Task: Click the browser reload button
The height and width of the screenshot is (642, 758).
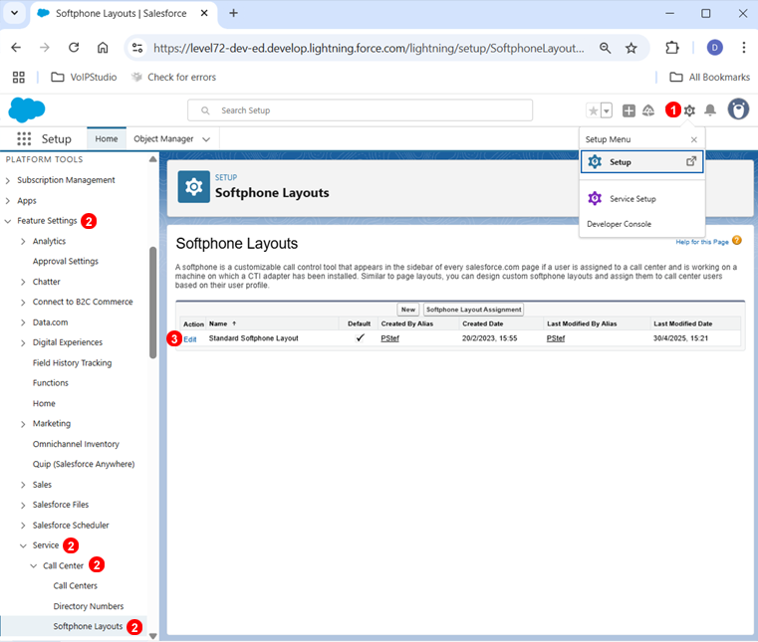Action: click(74, 48)
